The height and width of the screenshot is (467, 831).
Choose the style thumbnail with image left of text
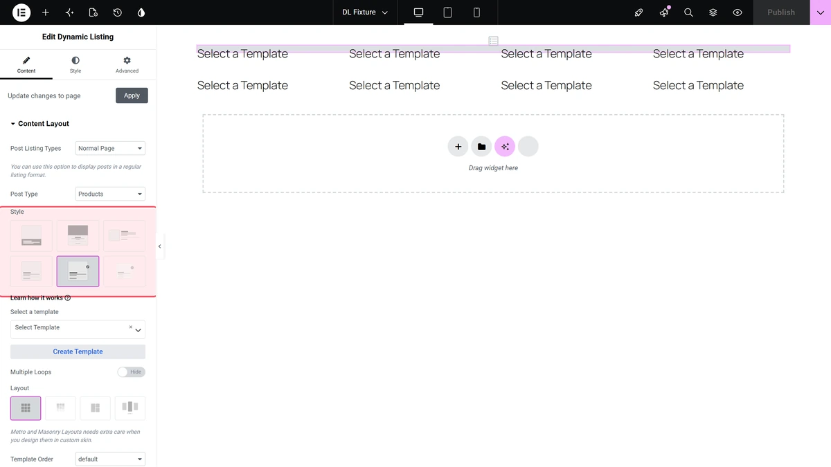[x=124, y=236]
